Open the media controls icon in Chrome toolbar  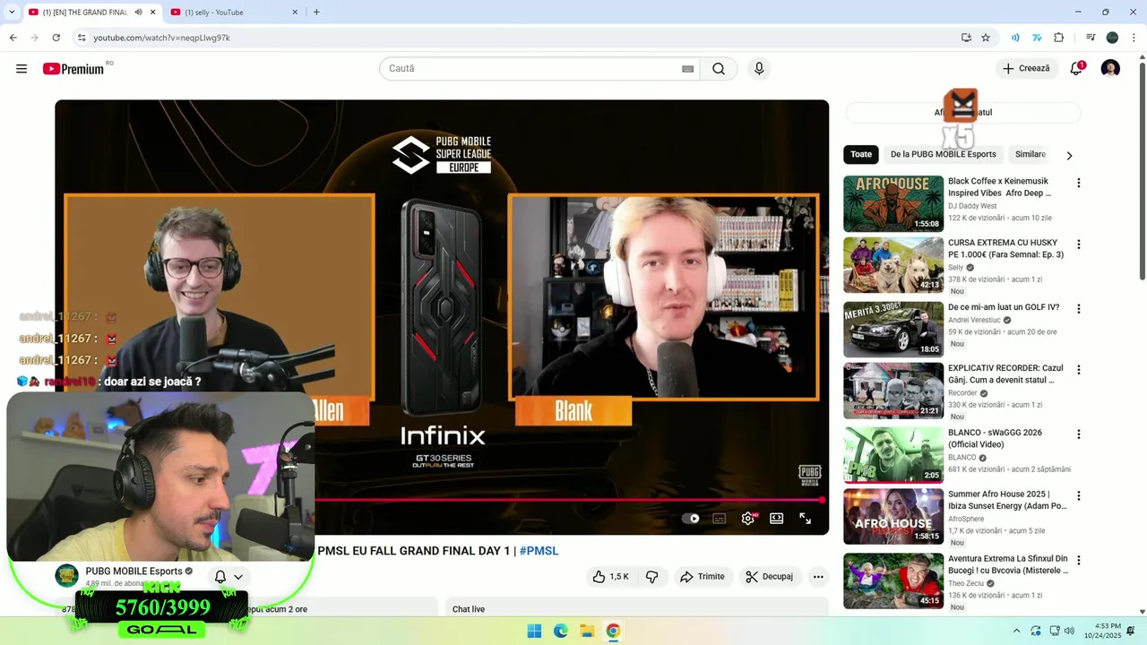(1091, 38)
